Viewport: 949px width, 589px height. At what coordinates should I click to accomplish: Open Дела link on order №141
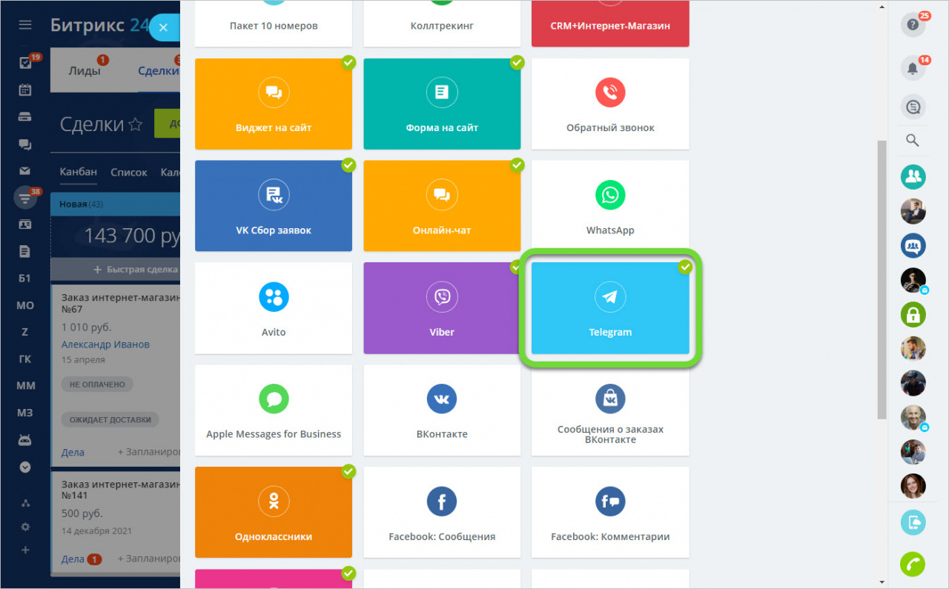pyautogui.click(x=73, y=559)
